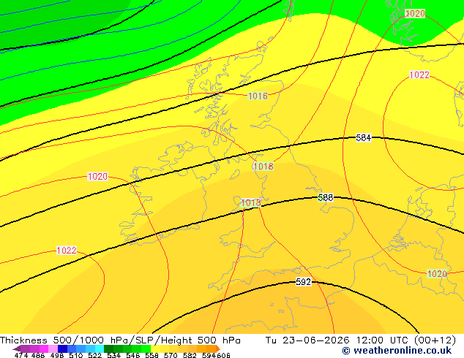Viewport: 464px width, 358px height.
Task: Click the 584 height contour label
Action: point(364,137)
